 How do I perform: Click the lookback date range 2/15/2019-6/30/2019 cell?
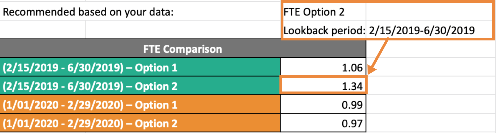(429, 30)
